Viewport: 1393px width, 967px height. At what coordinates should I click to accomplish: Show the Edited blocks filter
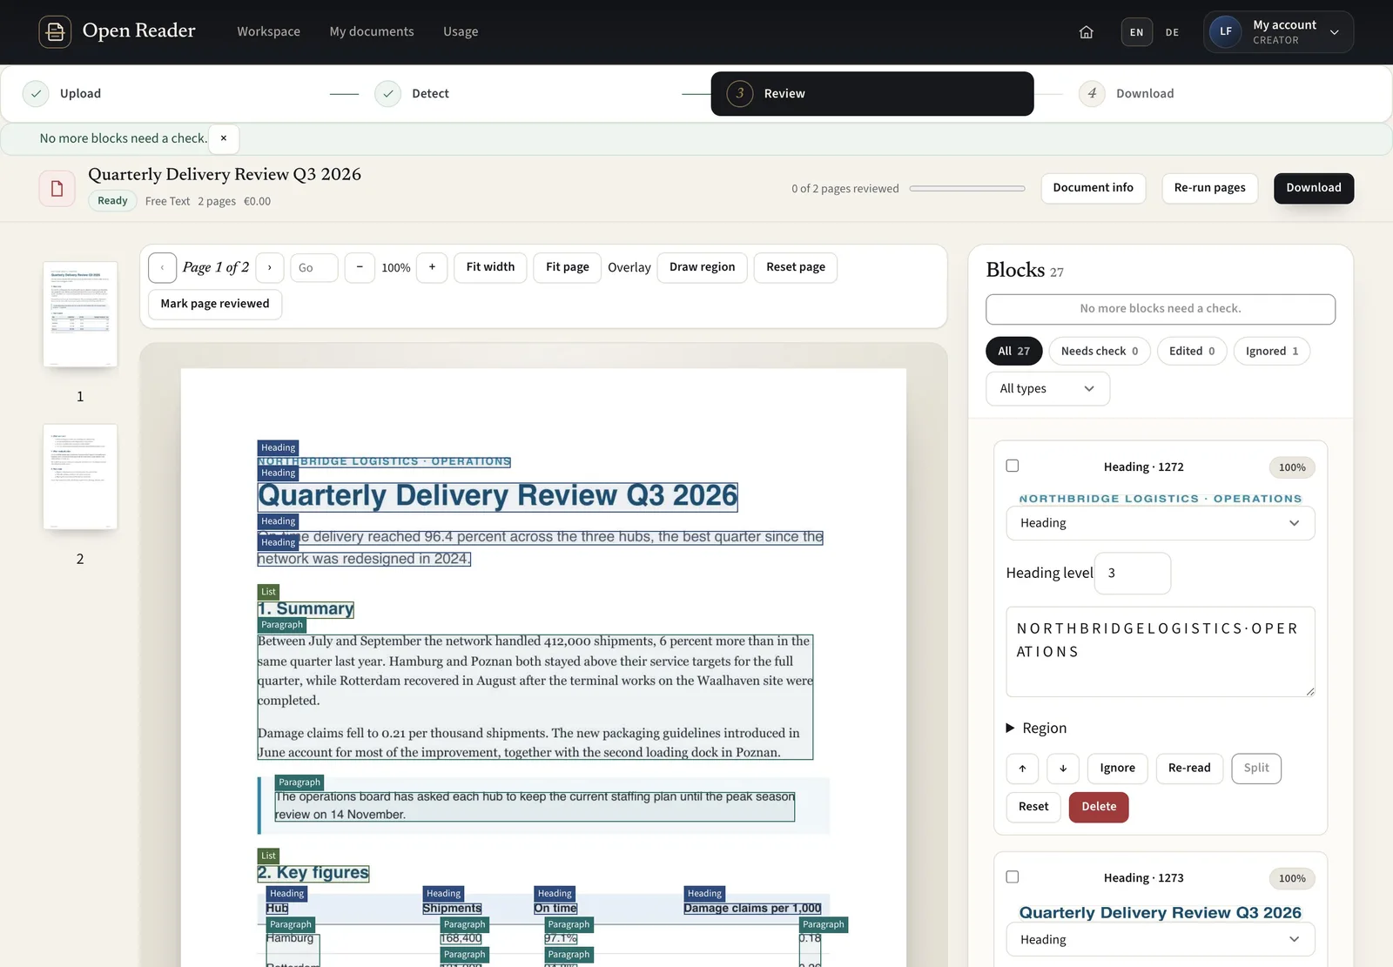click(x=1192, y=351)
